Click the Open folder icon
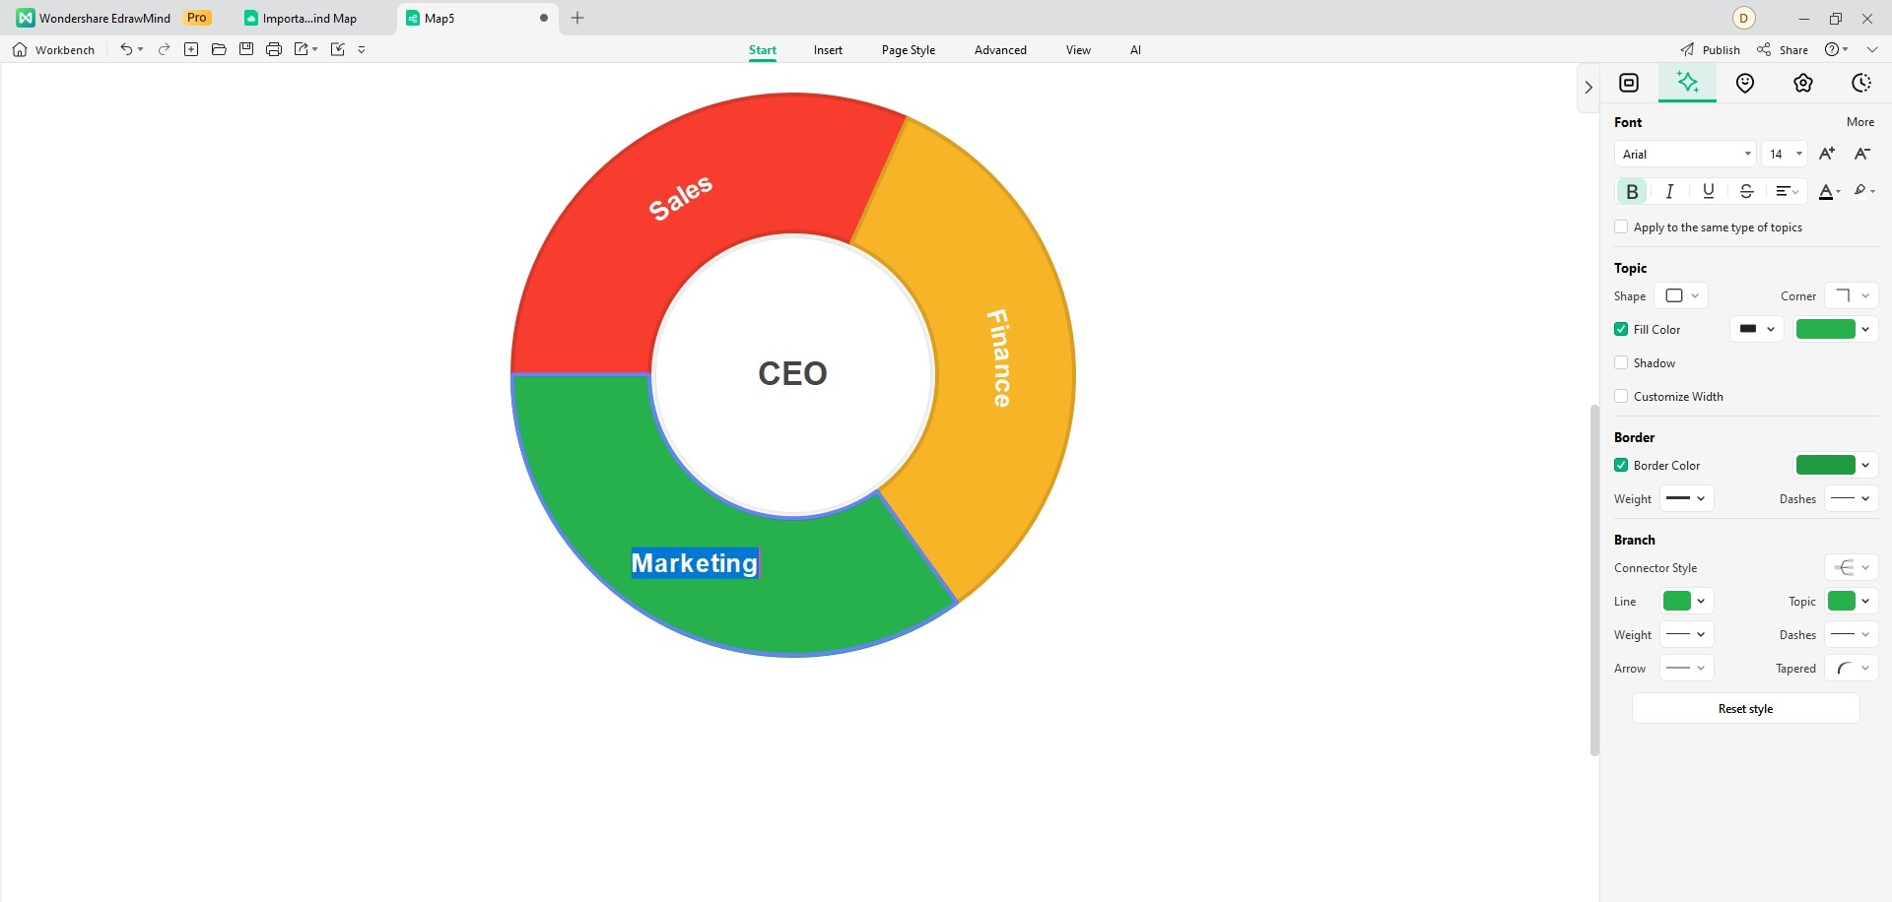 [x=219, y=49]
